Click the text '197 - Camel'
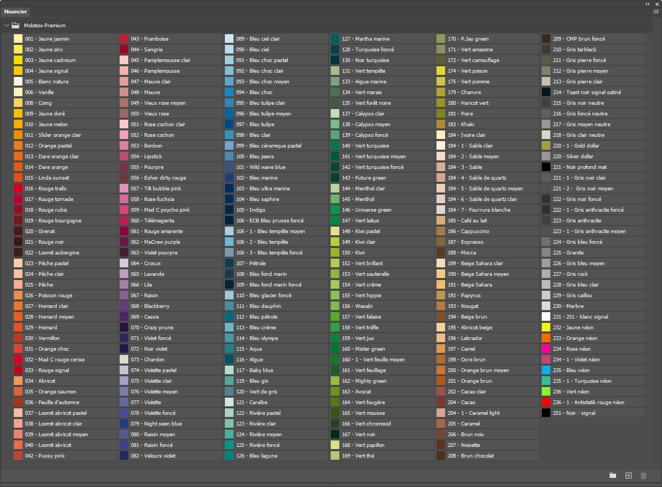 point(463,349)
